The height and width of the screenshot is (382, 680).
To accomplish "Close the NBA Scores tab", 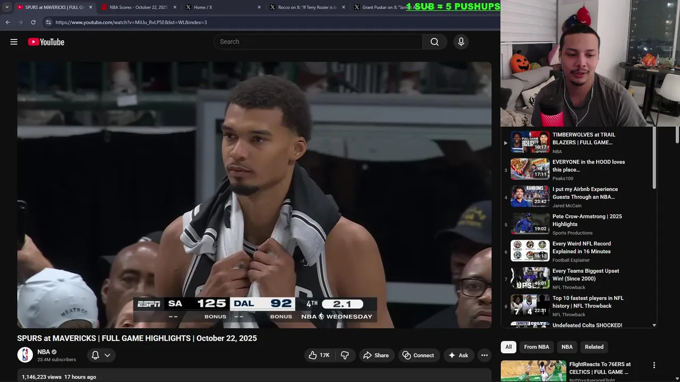I will pyautogui.click(x=174, y=7).
